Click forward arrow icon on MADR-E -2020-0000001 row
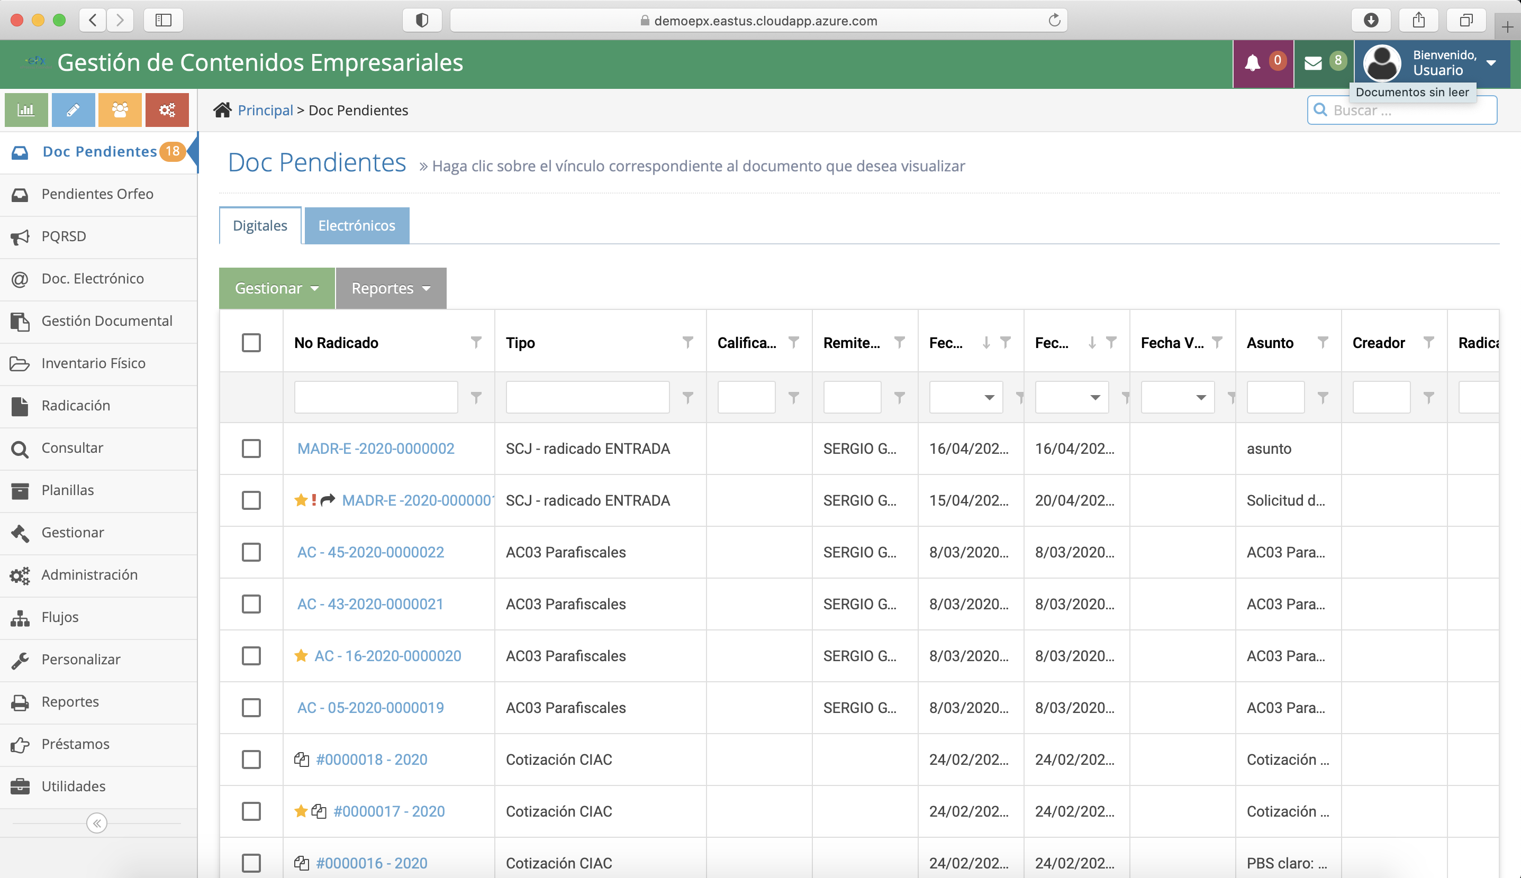 [328, 500]
